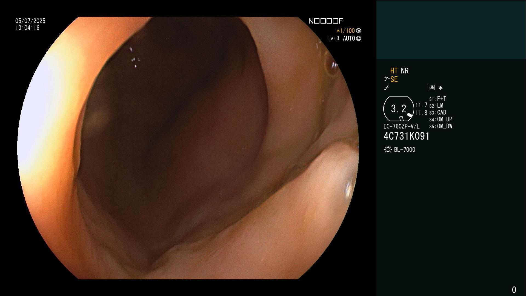The width and height of the screenshot is (526, 296).
Task: Click the date 05/07/2025
Action: point(30,21)
